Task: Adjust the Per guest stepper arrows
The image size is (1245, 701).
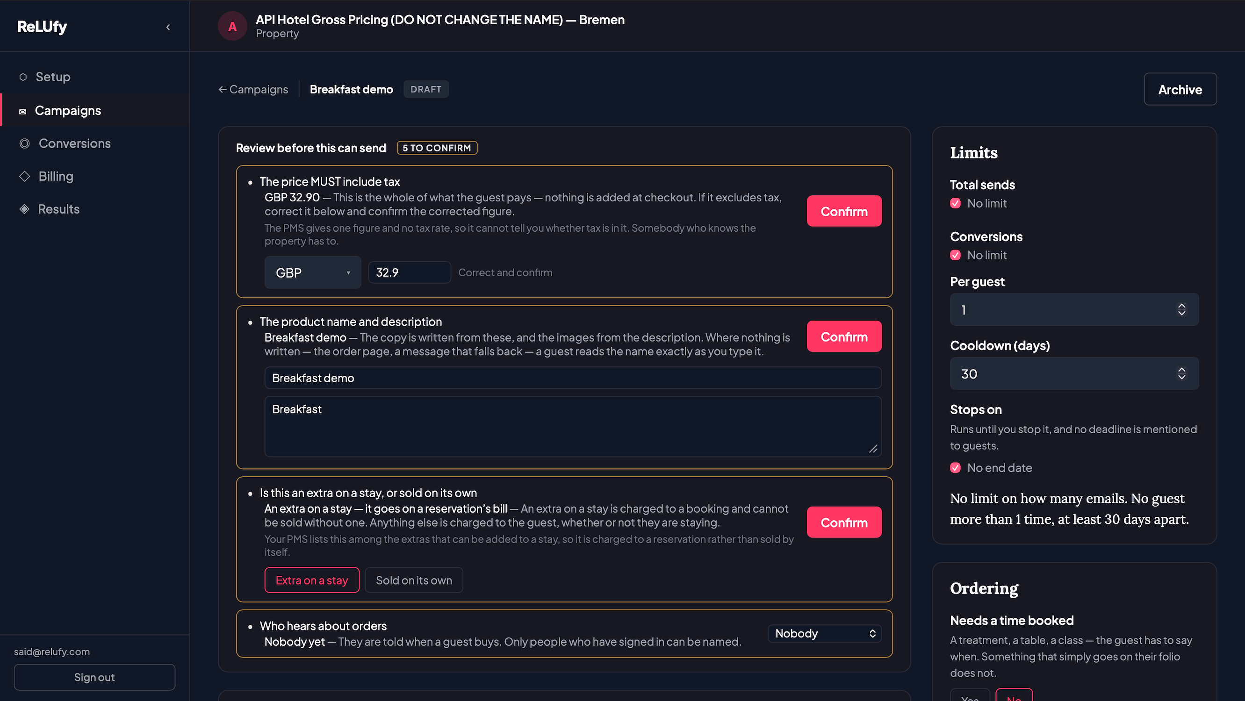Action: coord(1182,310)
